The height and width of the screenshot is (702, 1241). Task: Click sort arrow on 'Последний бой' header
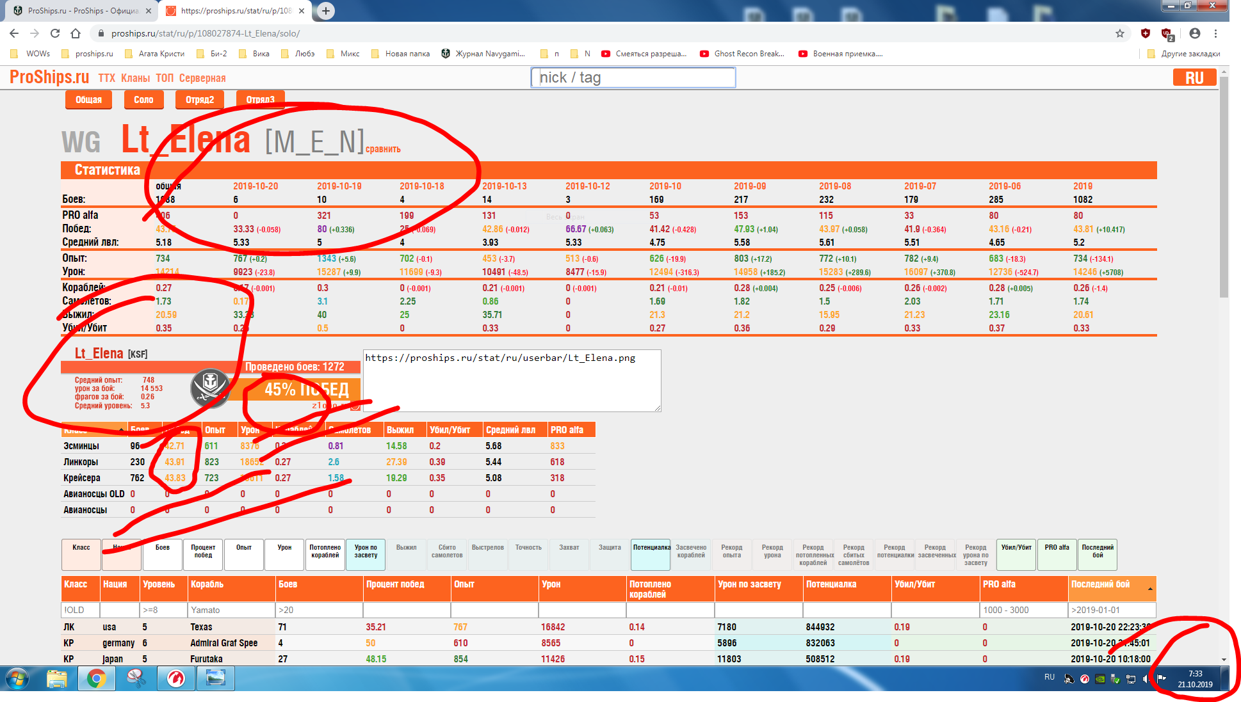coord(1150,589)
